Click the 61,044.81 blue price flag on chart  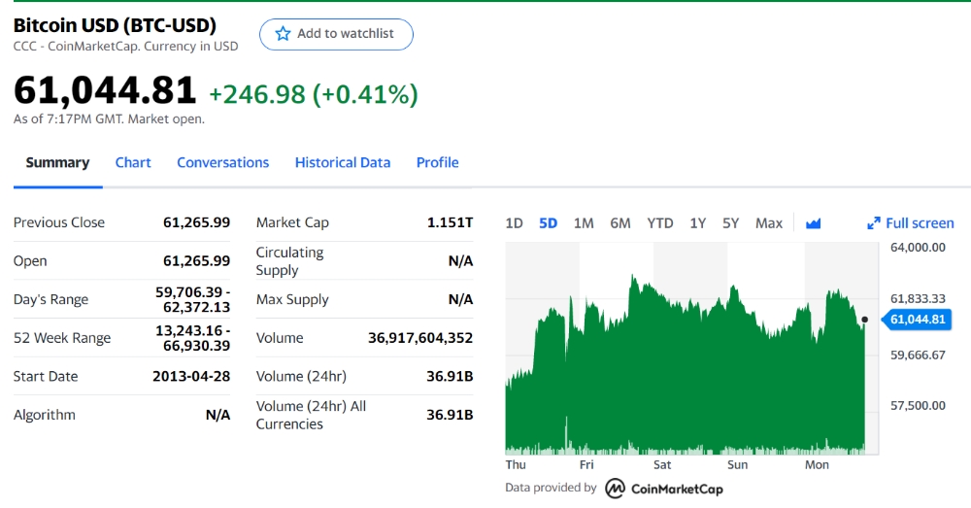pyautogui.click(x=917, y=320)
